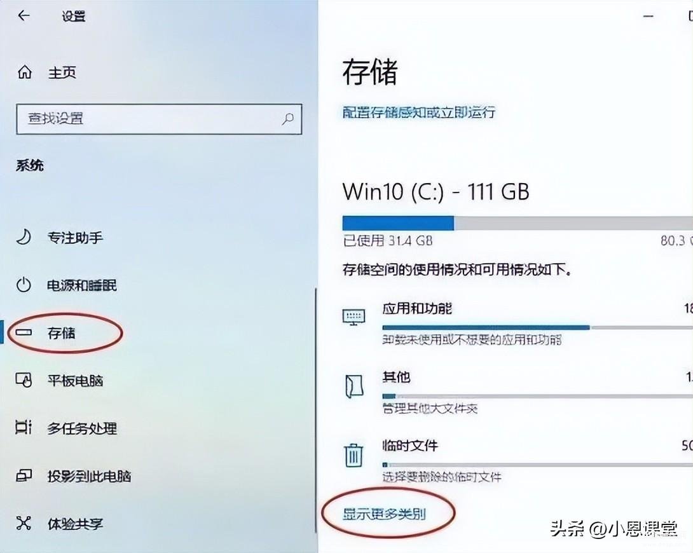Viewport: 693px width, 553px height.
Task: Open the tablet icon for 平板电脑
Action: click(x=24, y=380)
